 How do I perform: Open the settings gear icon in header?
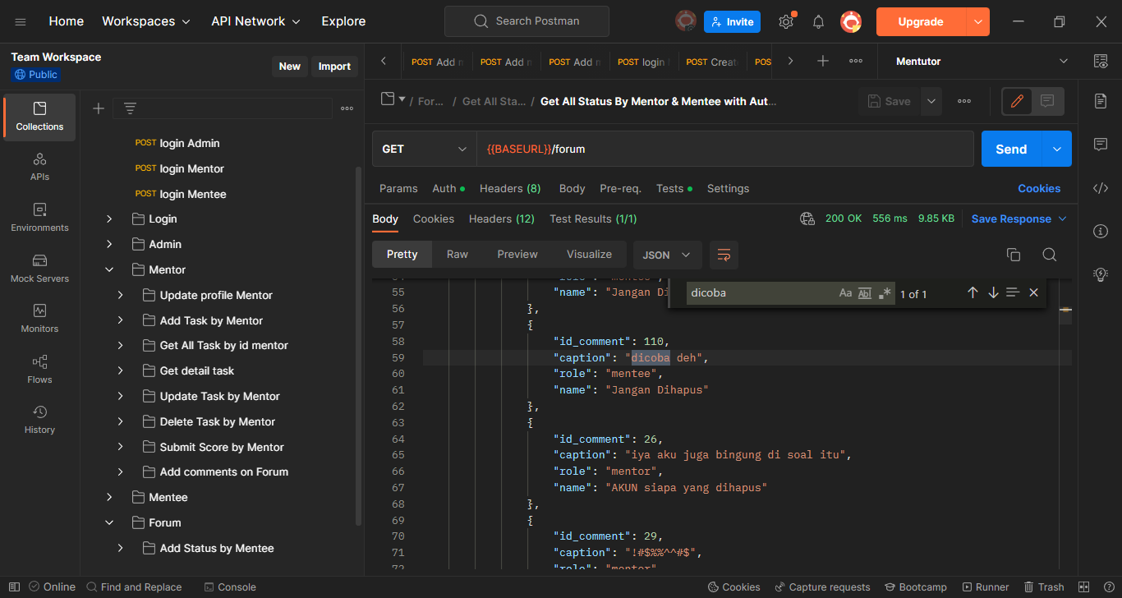click(x=786, y=22)
